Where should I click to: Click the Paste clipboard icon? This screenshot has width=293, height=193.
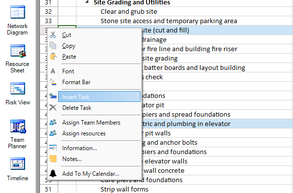tap(53, 57)
